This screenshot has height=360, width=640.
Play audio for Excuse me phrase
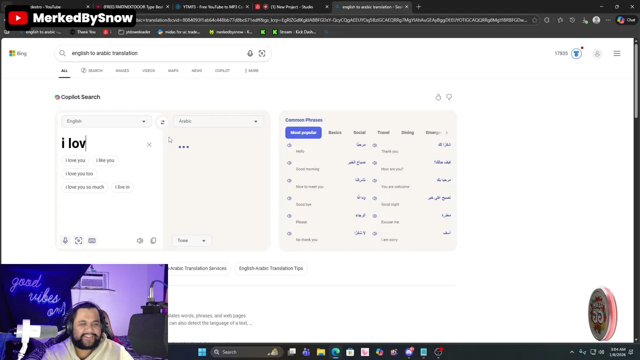pyautogui.click(x=374, y=216)
